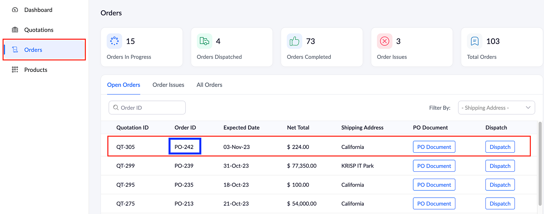
Task: Click the Orders Dispatched truck icon
Action: 204,41
